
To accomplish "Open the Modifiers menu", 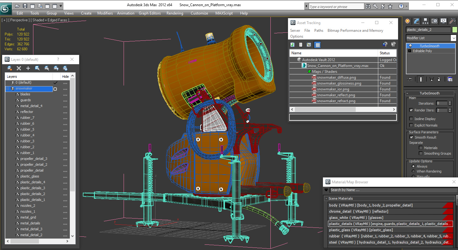I will coord(105,13).
